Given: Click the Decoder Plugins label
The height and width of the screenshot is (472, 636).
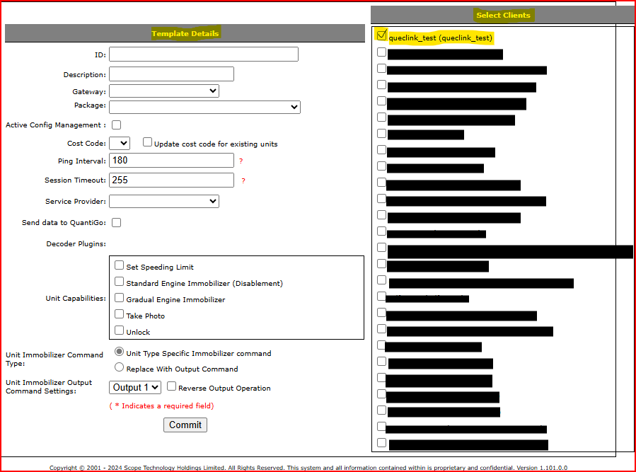Looking at the screenshot, I should click(x=76, y=244).
